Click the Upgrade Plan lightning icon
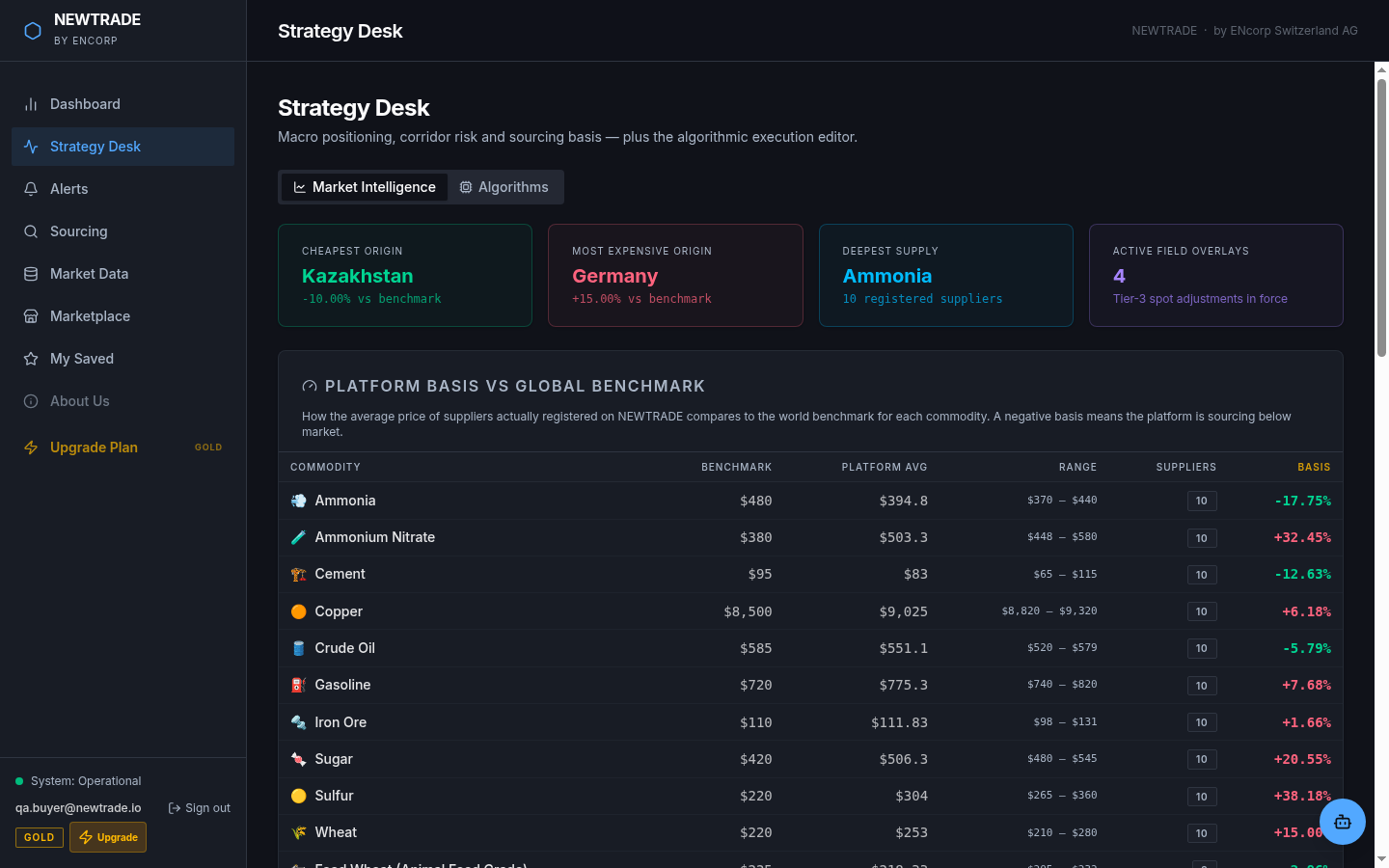Screen dimensions: 1389x868 click(31, 448)
